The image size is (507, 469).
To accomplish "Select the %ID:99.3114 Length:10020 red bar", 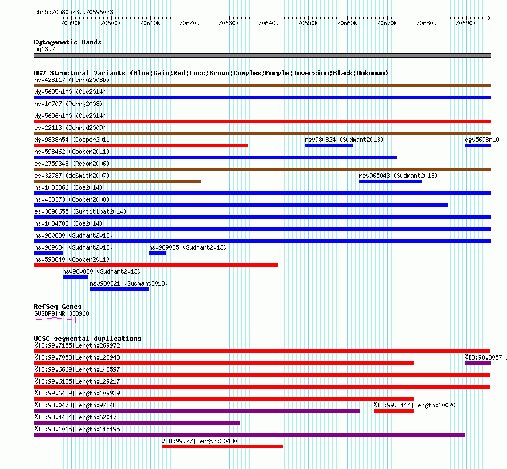I will (394, 411).
